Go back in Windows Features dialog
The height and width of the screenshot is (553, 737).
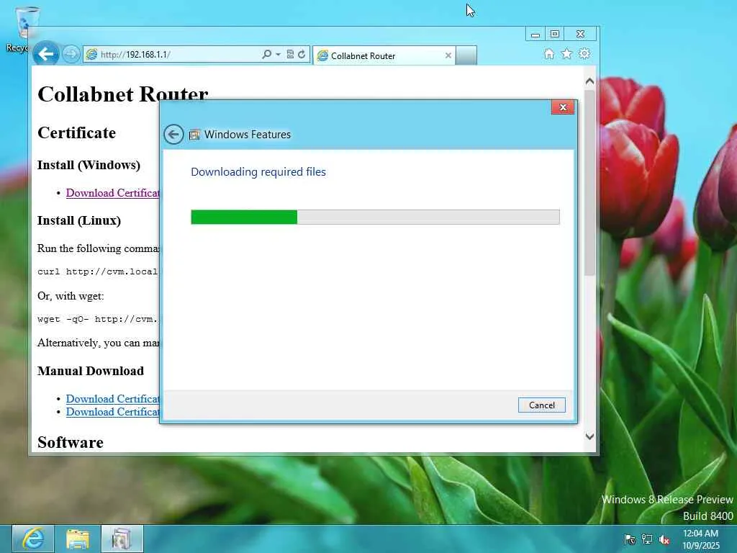[173, 135]
